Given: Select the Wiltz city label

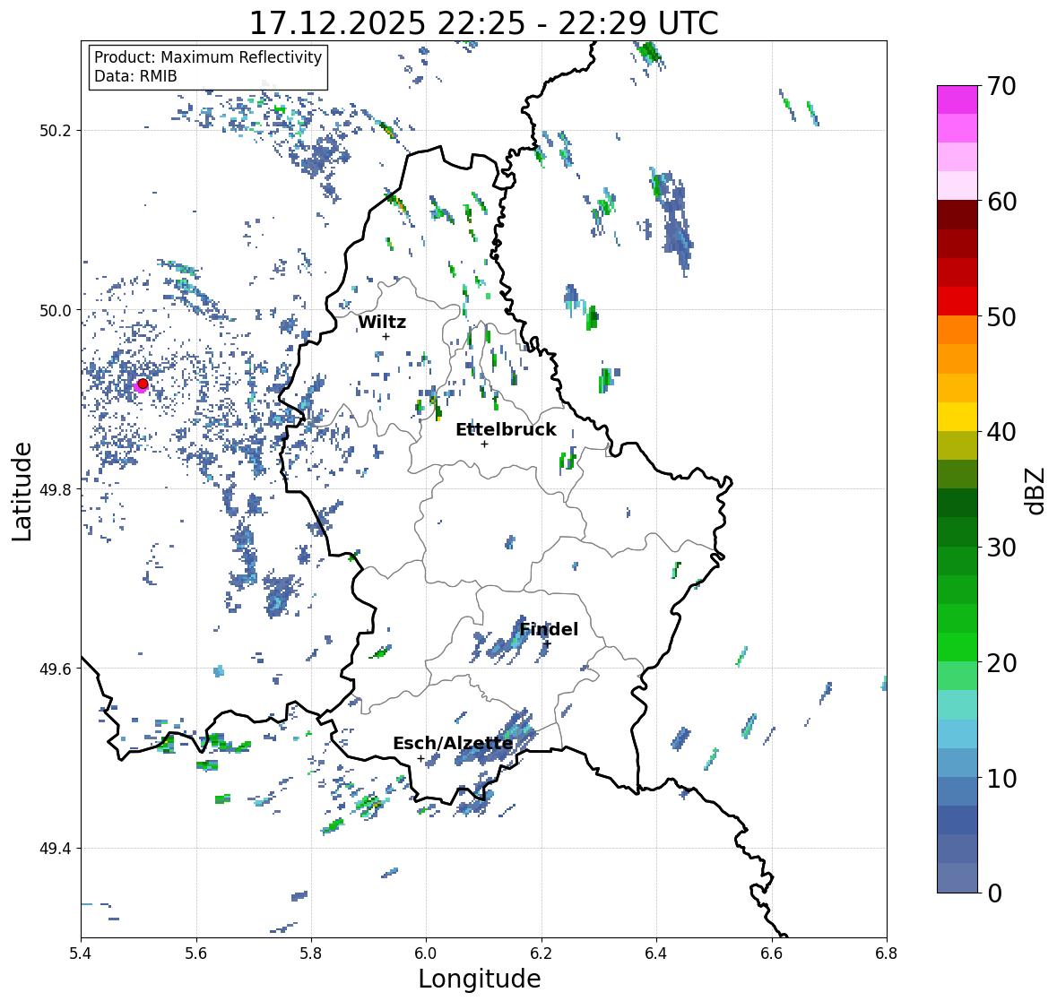Looking at the screenshot, I should 382,322.
